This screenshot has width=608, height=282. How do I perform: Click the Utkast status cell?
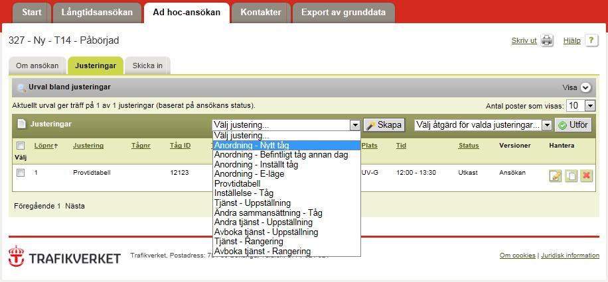[x=467, y=173]
